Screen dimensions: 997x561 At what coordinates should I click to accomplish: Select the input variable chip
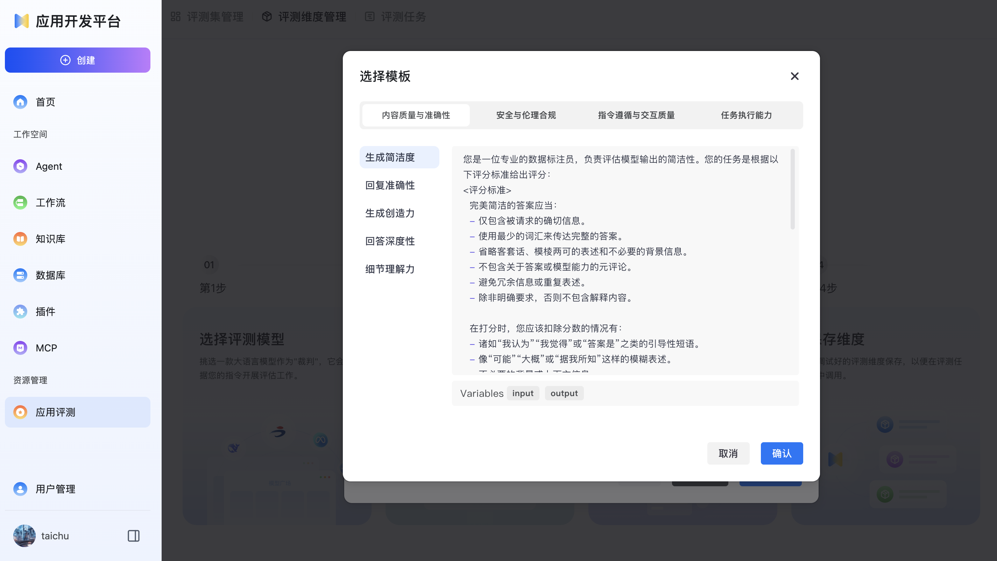523,393
